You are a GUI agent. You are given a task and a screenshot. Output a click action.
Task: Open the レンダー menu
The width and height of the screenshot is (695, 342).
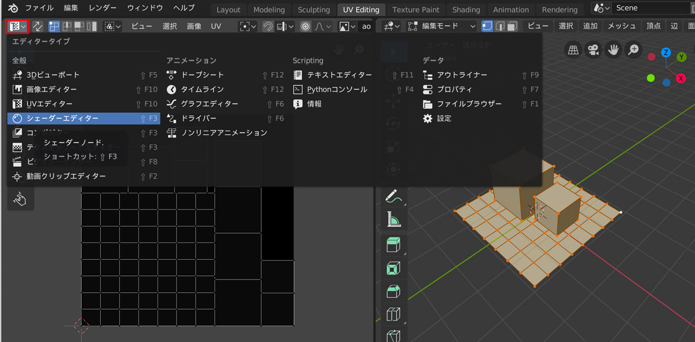coord(102,8)
